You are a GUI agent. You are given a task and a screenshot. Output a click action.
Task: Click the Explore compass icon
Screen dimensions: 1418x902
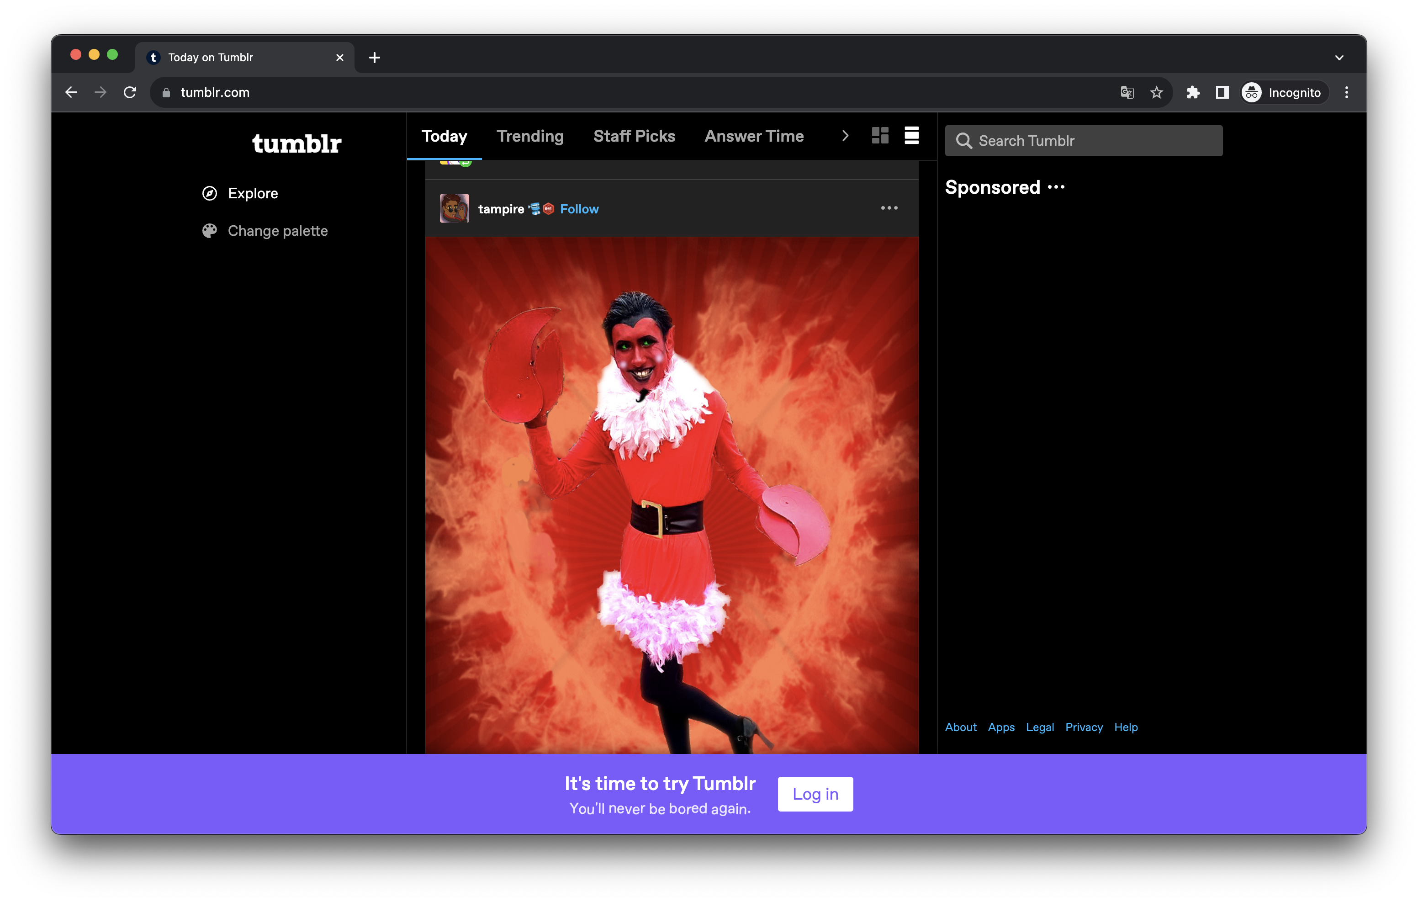(x=210, y=193)
